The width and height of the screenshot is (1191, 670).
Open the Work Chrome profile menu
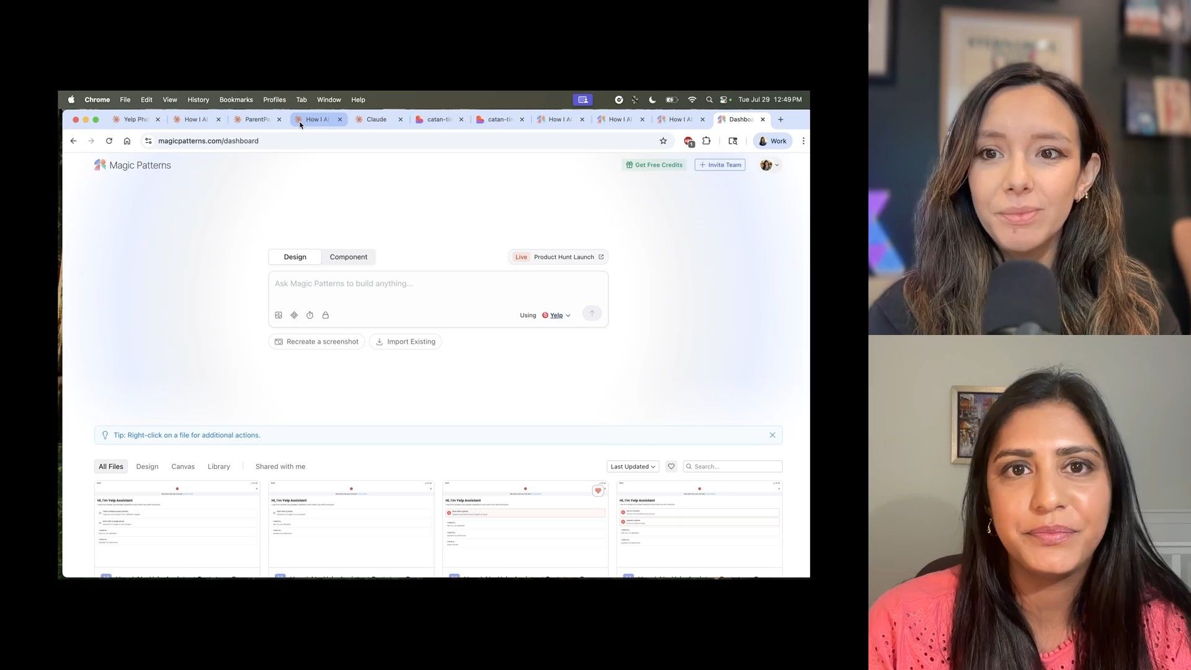click(x=773, y=141)
